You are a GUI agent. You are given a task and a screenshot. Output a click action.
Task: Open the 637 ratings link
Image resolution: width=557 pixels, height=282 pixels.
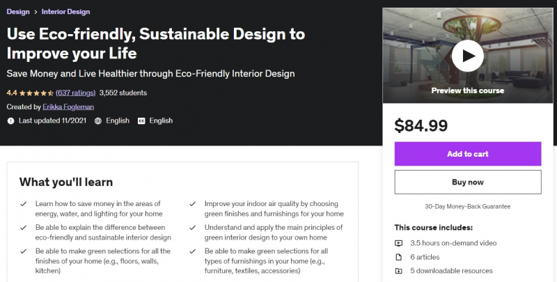75,93
